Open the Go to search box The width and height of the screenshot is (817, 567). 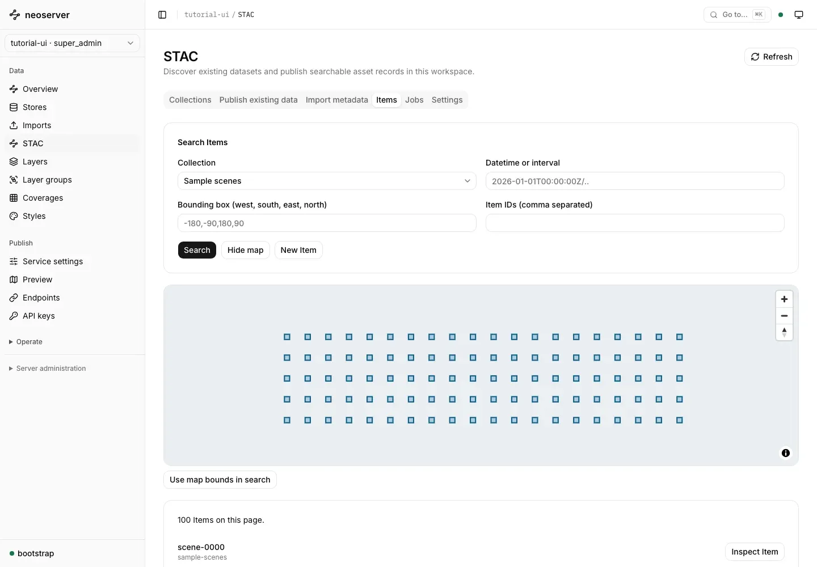point(738,15)
